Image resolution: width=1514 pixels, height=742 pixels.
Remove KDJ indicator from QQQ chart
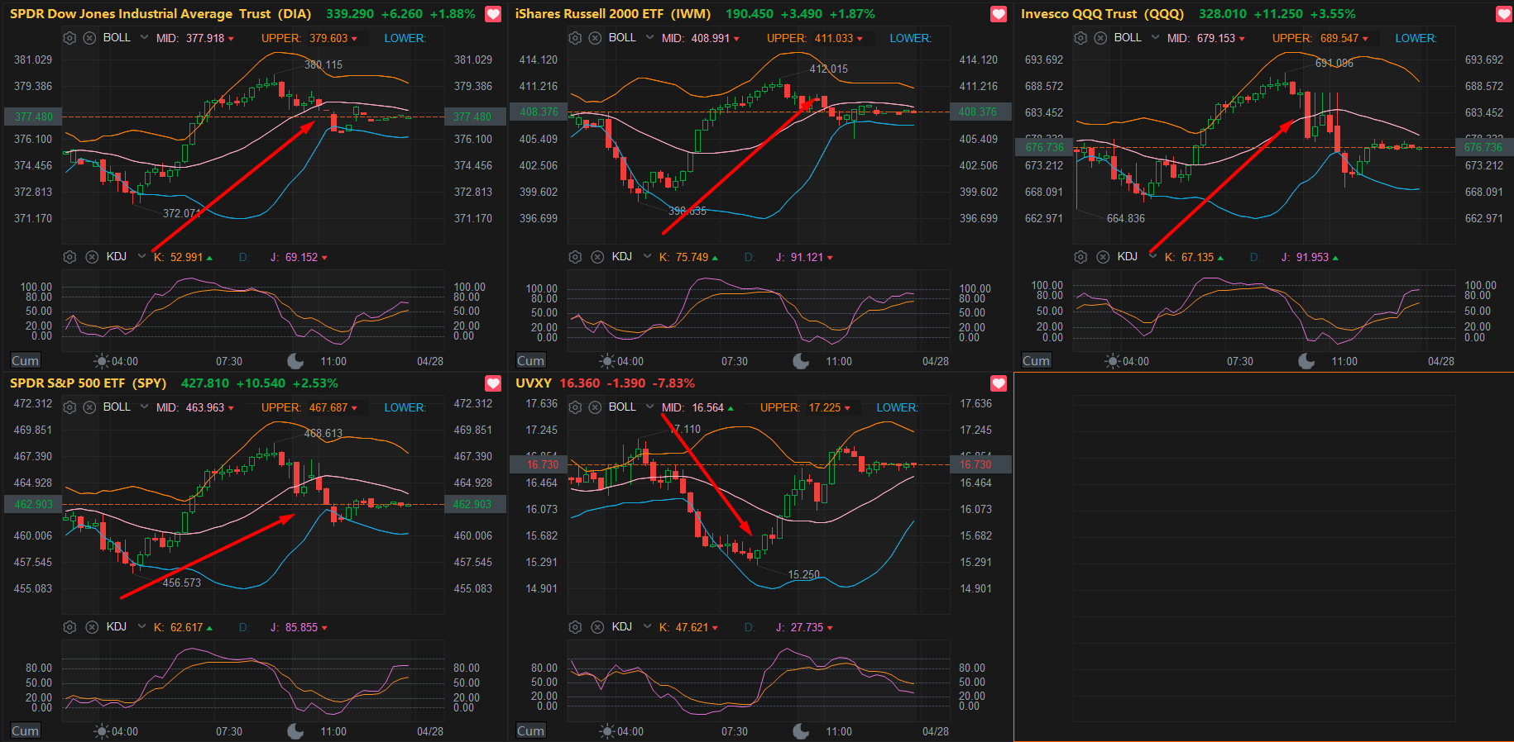pos(1103,257)
